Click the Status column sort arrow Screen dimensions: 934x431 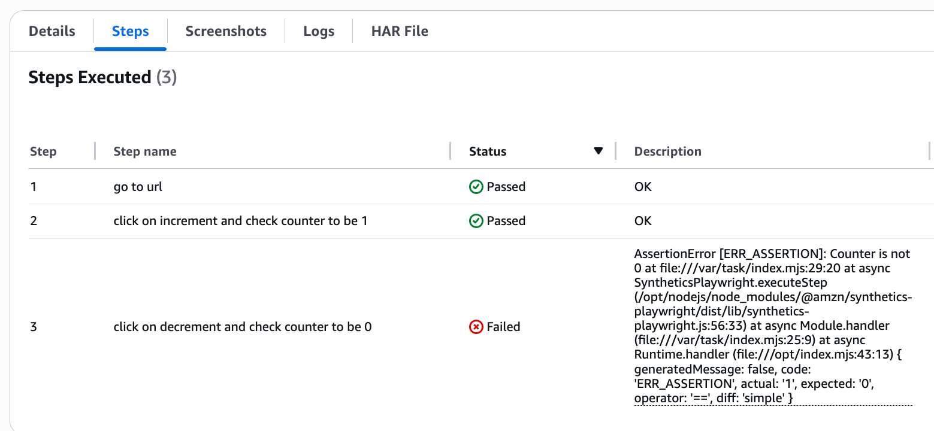coord(598,151)
